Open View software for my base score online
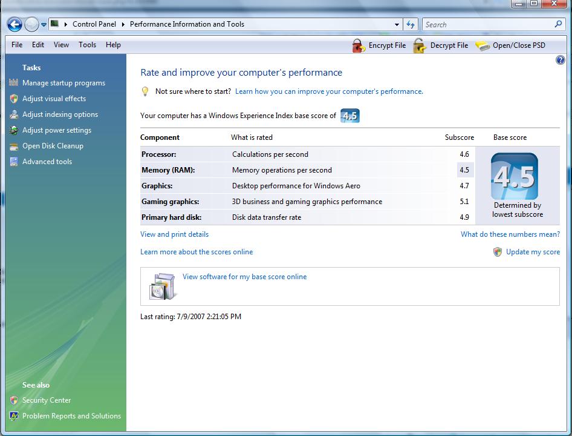Viewport: 572px width, 436px height. tap(244, 277)
